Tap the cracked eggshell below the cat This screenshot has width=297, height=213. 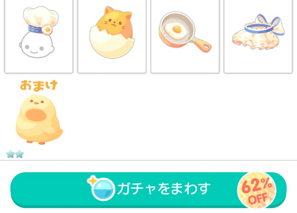click(x=112, y=45)
